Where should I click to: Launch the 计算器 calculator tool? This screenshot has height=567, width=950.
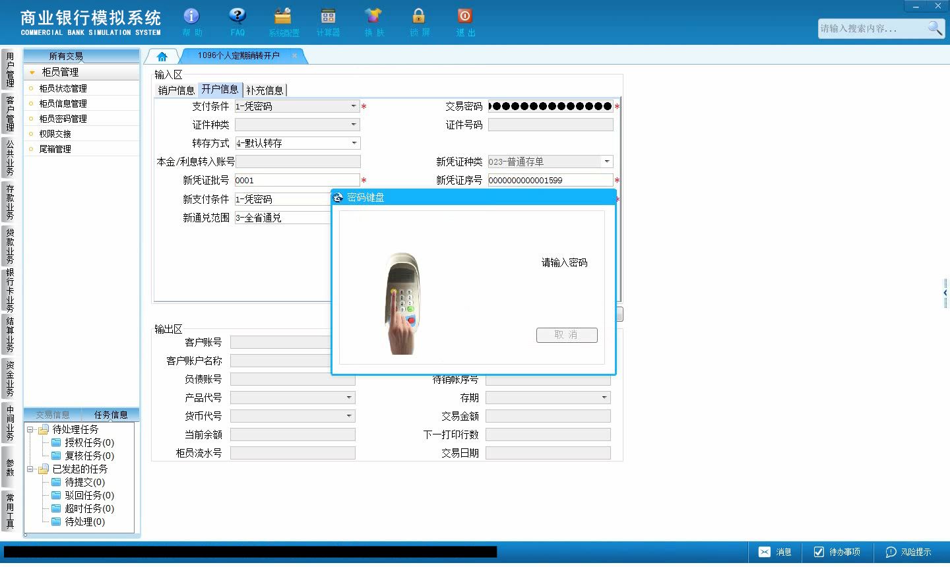328,16
